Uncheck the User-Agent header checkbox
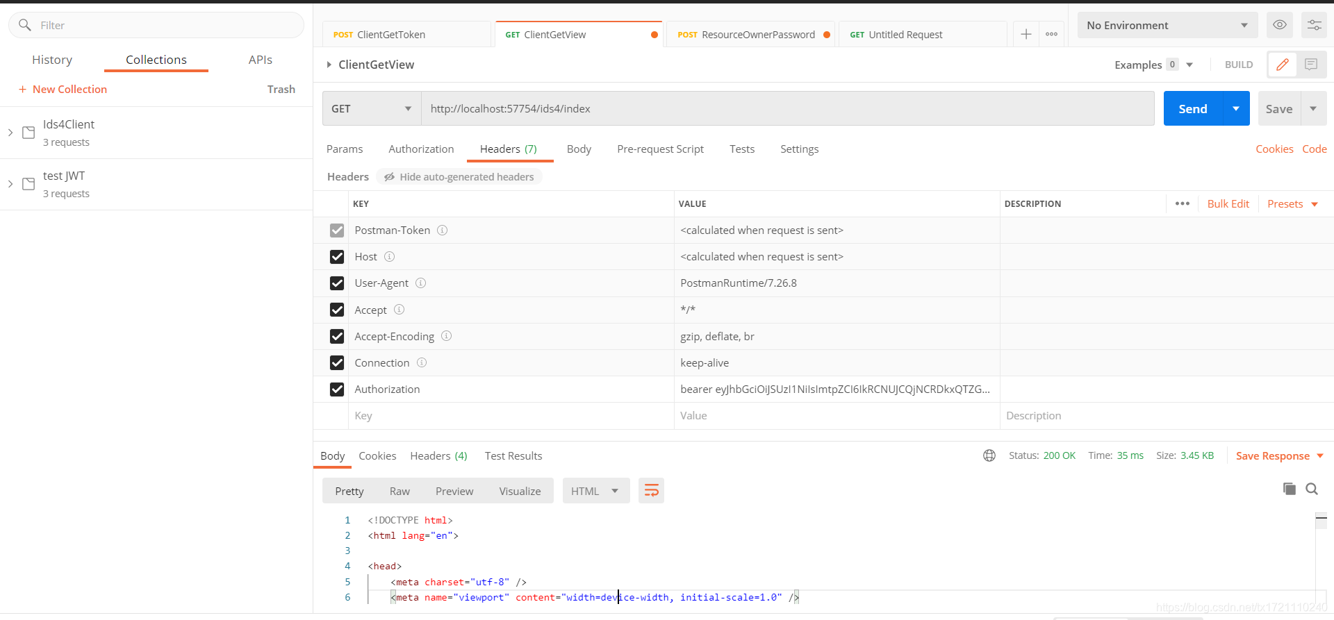Screen dimensions: 1334x620 (337, 283)
